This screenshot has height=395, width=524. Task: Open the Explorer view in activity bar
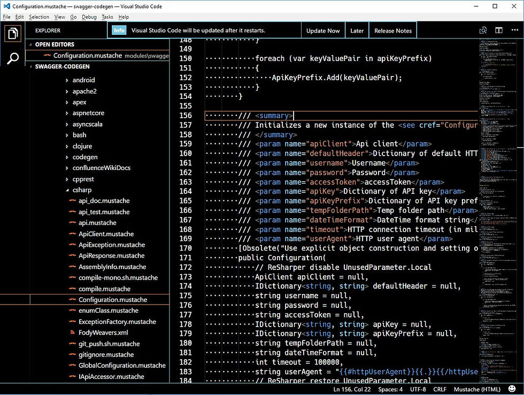point(13,34)
